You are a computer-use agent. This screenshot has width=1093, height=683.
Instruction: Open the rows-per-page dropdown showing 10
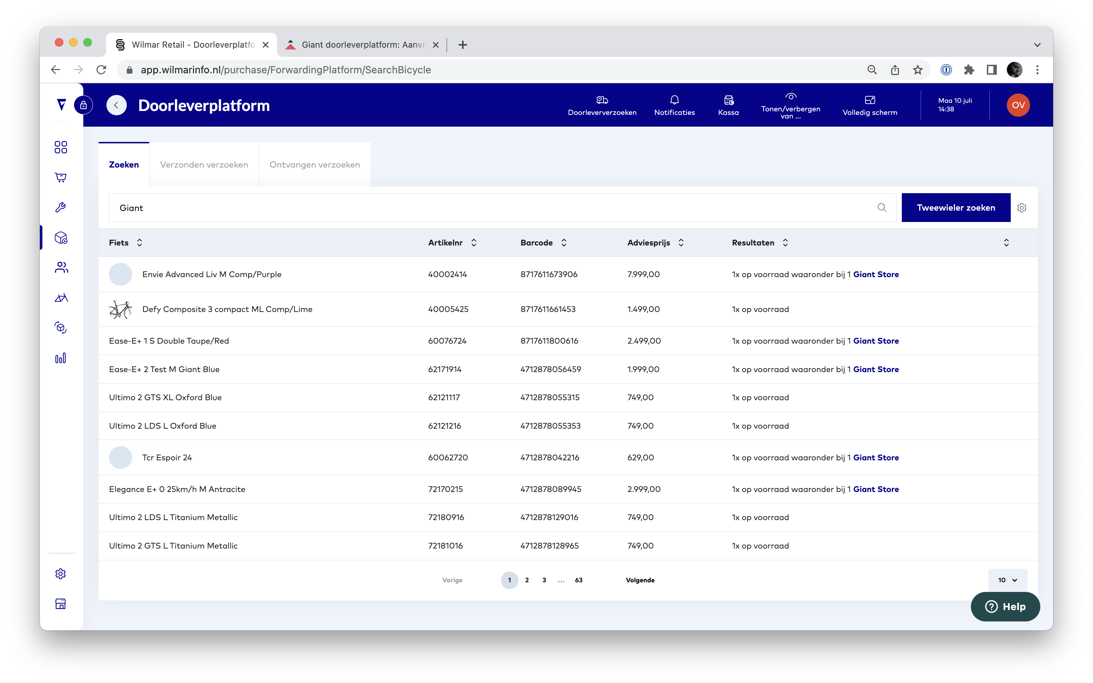pyautogui.click(x=1007, y=580)
